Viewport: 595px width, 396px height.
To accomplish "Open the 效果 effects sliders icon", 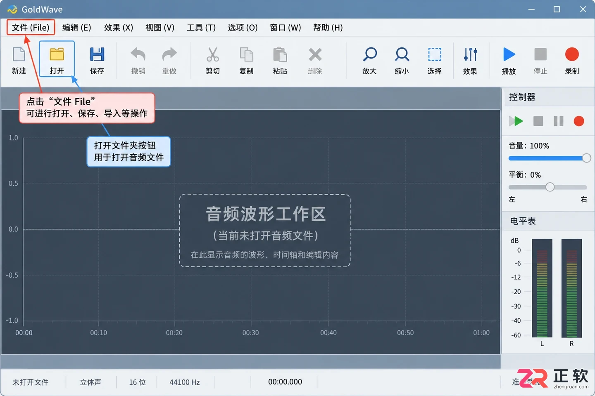I will [x=470, y=54].
